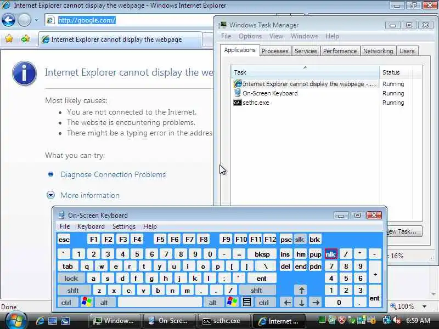Viewport: 439px width, 329px height.
Task: Select the 'Internet Explorer cannot display' browser tab
Action: pyautogui.click(x=120, y=39)
